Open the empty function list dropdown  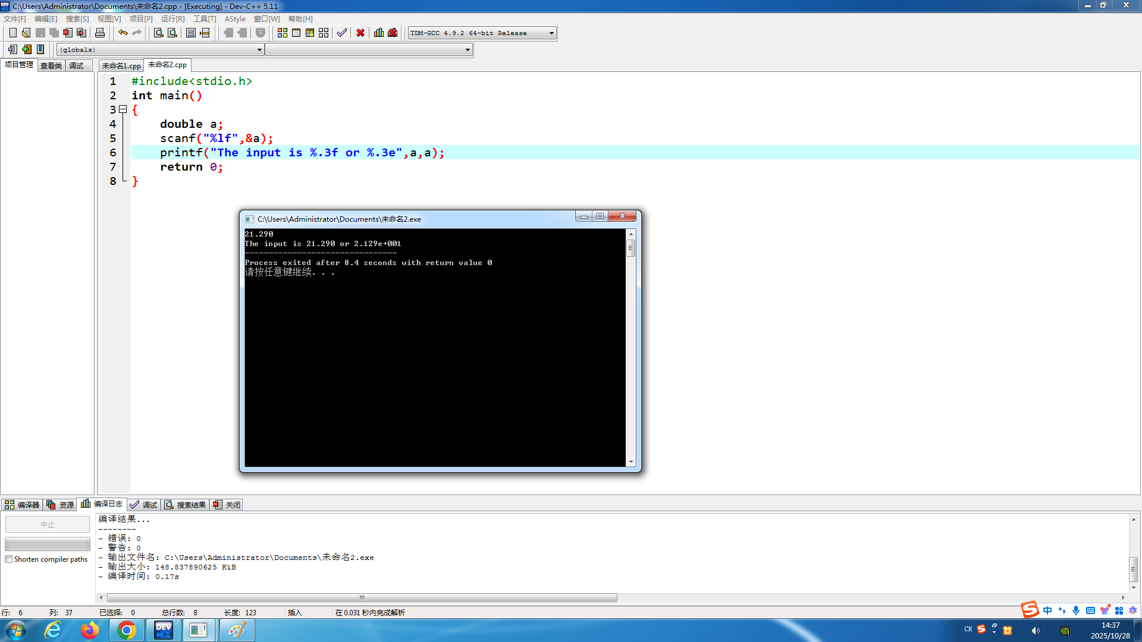468,50
